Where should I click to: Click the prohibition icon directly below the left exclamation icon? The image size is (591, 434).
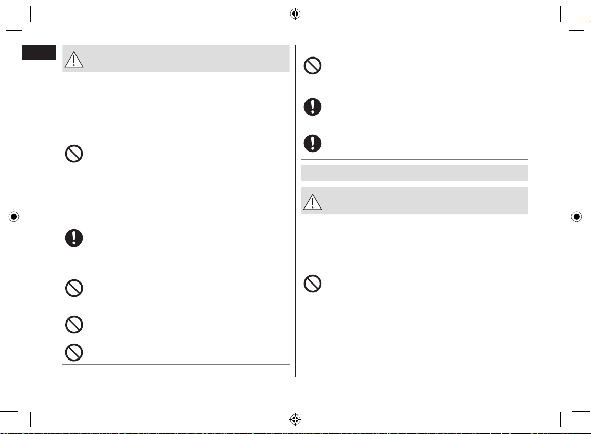(74, 288)
